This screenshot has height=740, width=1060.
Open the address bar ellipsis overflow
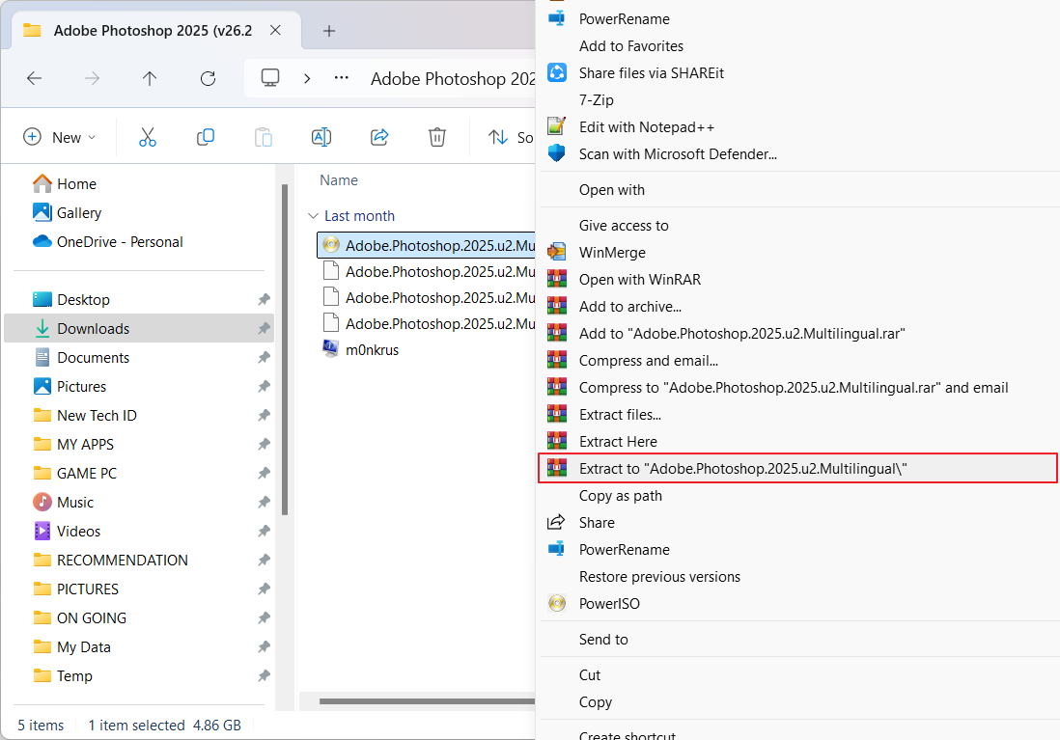[x=342, y=78]
